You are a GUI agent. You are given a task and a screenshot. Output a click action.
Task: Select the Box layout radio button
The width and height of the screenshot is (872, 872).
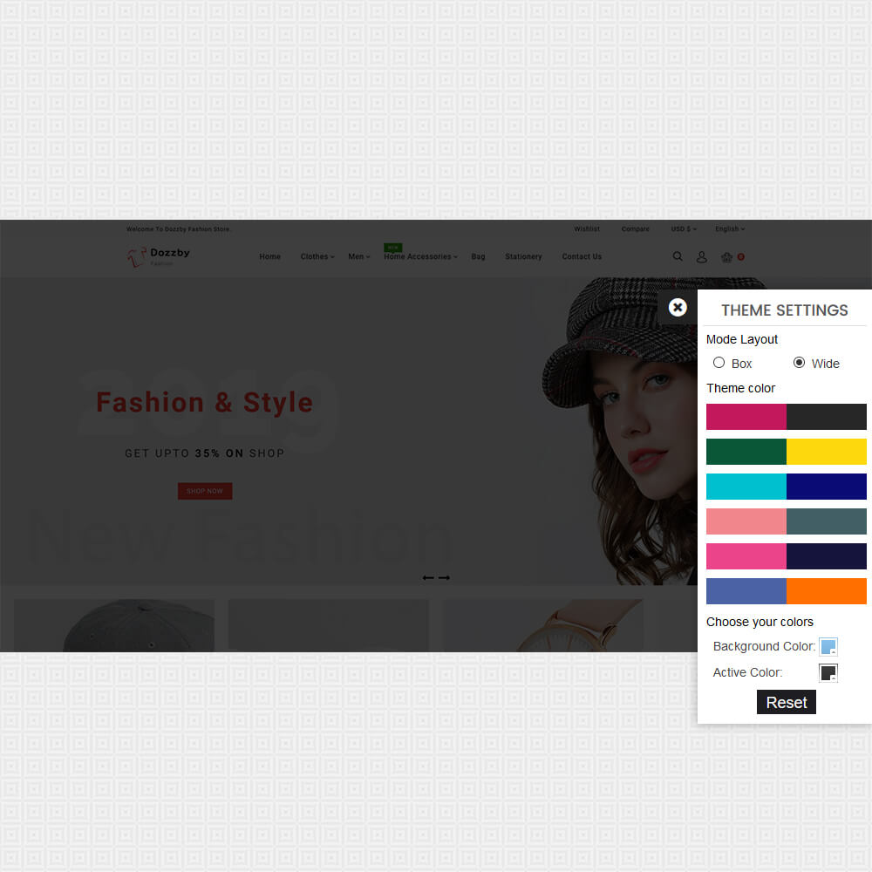click(719, 363)
